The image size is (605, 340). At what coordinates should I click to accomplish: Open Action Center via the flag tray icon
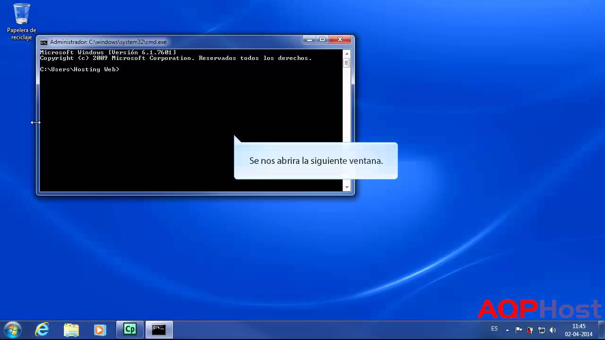tap(519, 329)
